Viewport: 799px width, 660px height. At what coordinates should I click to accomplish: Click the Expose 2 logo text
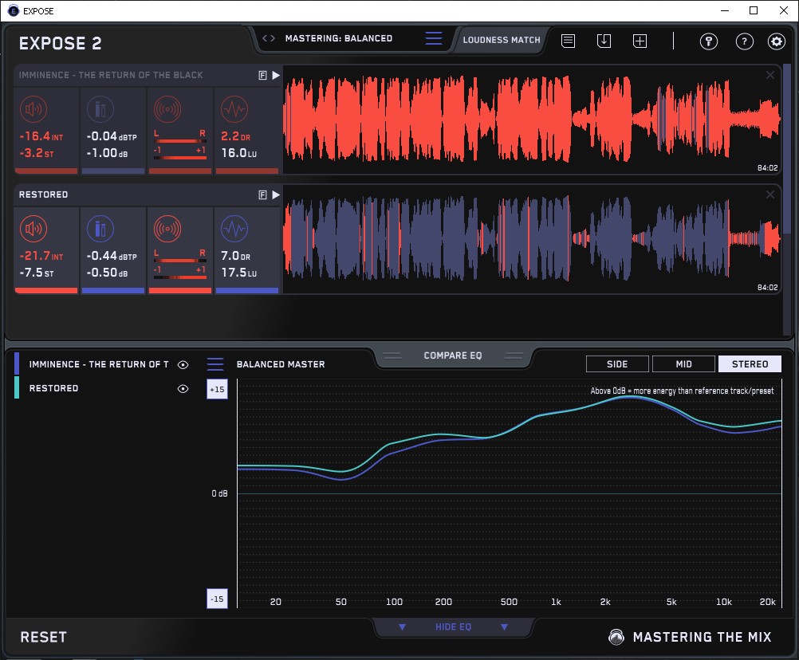[60, 43]
